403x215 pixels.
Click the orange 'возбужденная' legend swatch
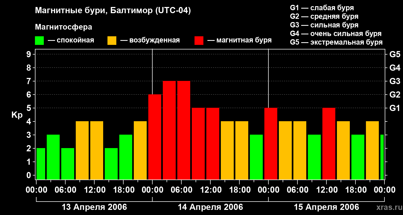pyautogui.click(x=112, y=41)
